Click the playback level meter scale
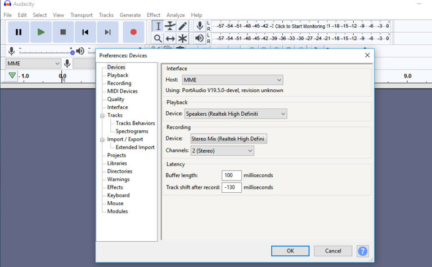 (x=301, y=38)
